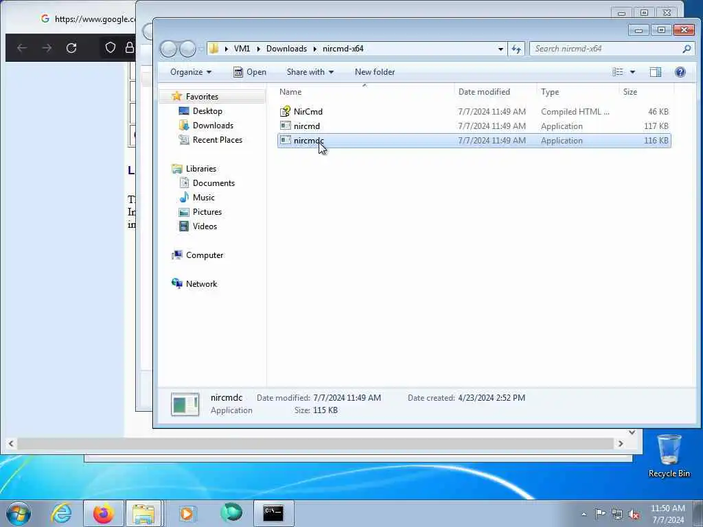The image size is (703, 527).
Task: Open the Organize menu
Action: [191, 72]
